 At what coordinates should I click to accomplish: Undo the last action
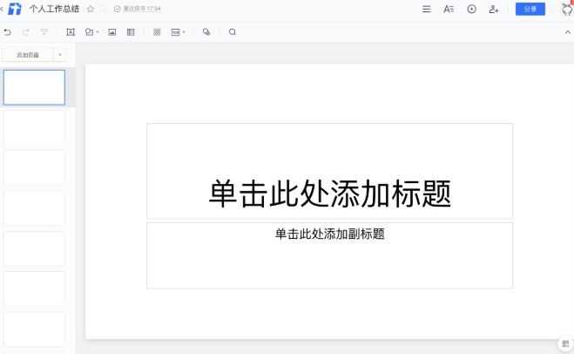pos(7,32)
